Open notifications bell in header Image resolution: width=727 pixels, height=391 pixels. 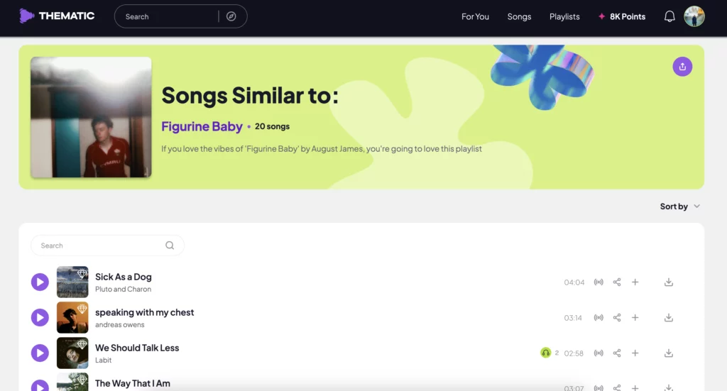click(669, 16)
